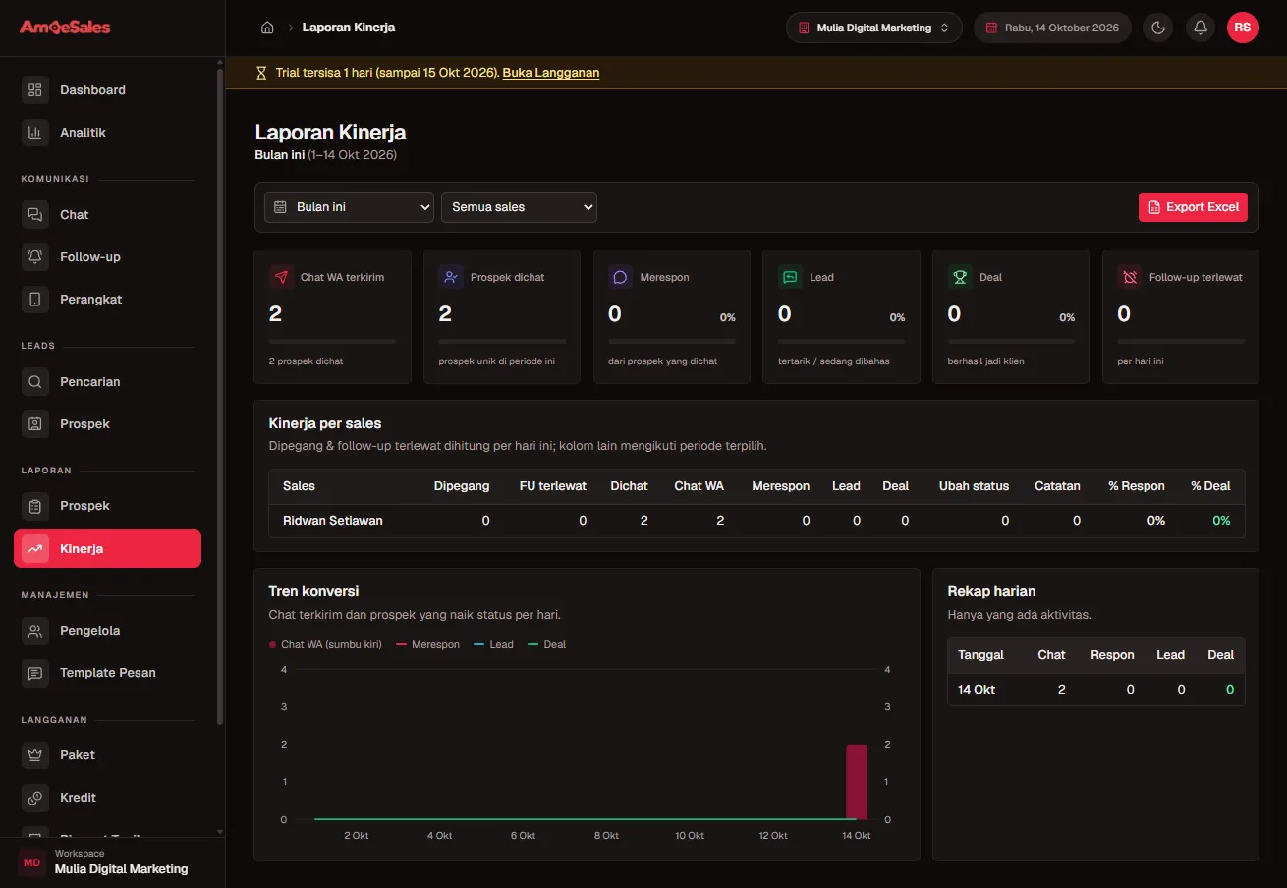Click the Pengelola users icon
Image resolution: width=1287 pixels, height=888 pixels.
(x=35, y=631)
